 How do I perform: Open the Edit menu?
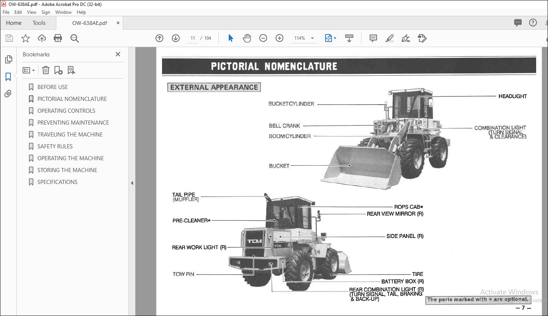18,12
